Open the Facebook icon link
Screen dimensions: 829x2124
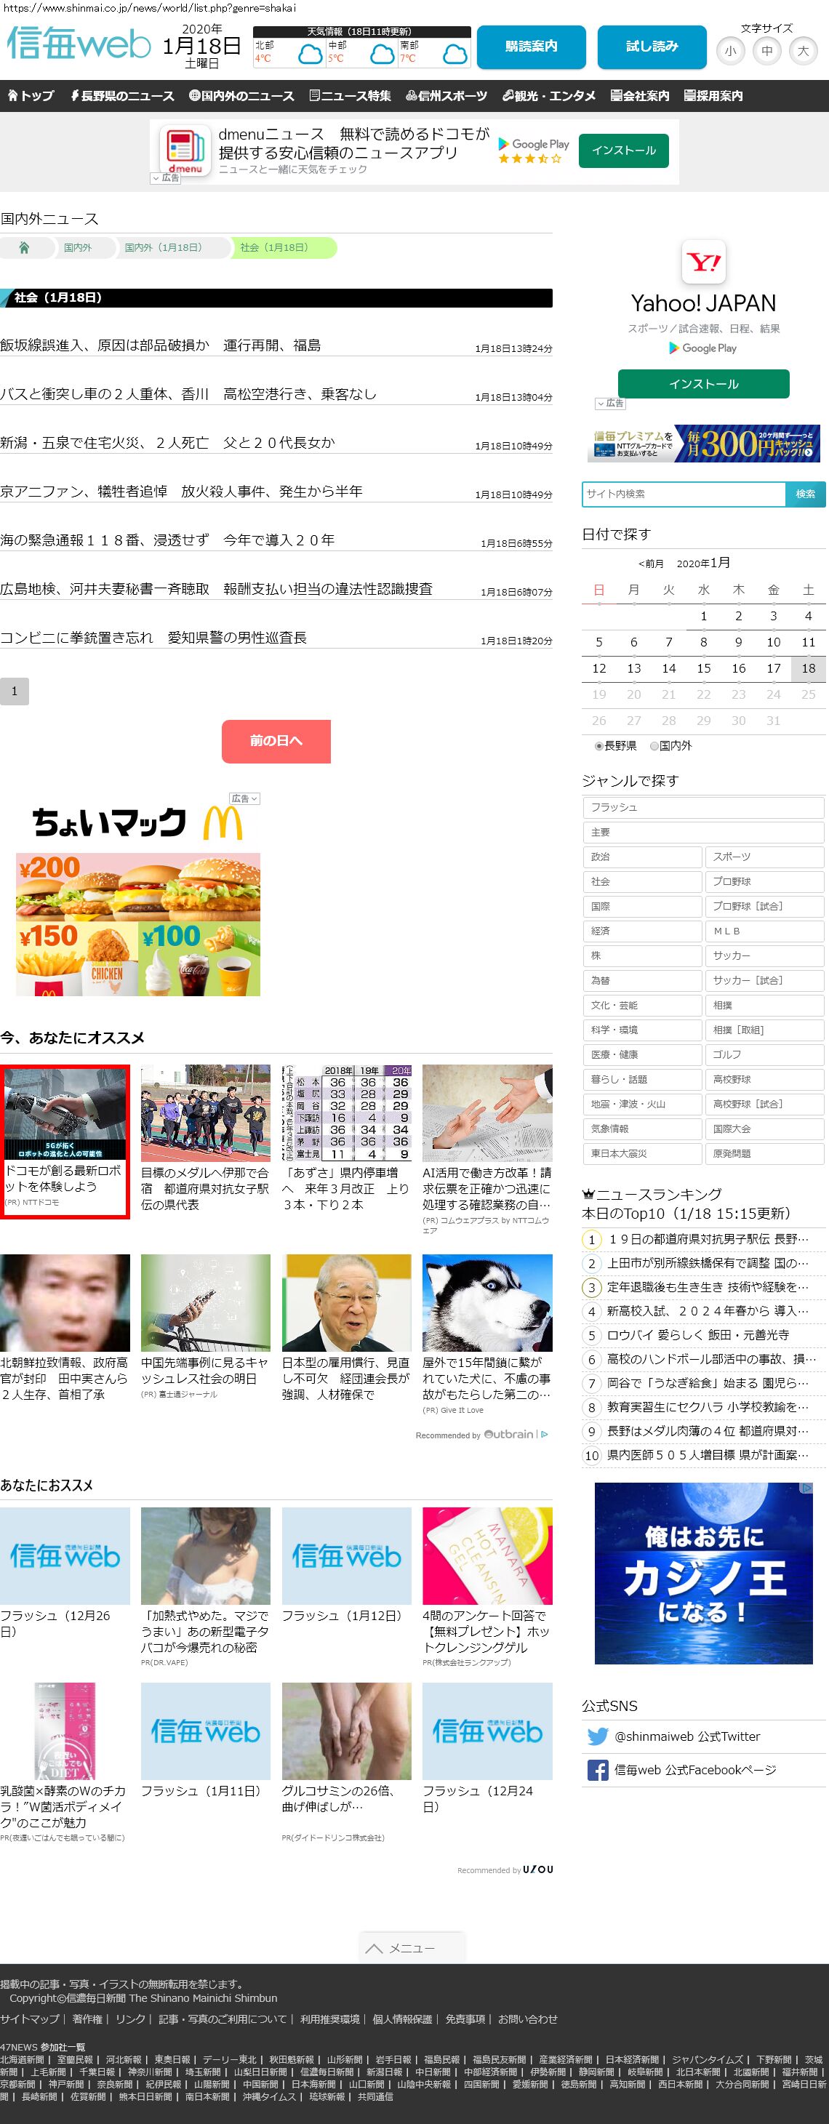(x=597, y=1771)
